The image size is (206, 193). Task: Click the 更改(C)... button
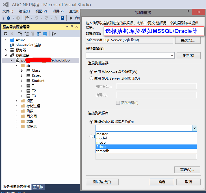(188, 40)
